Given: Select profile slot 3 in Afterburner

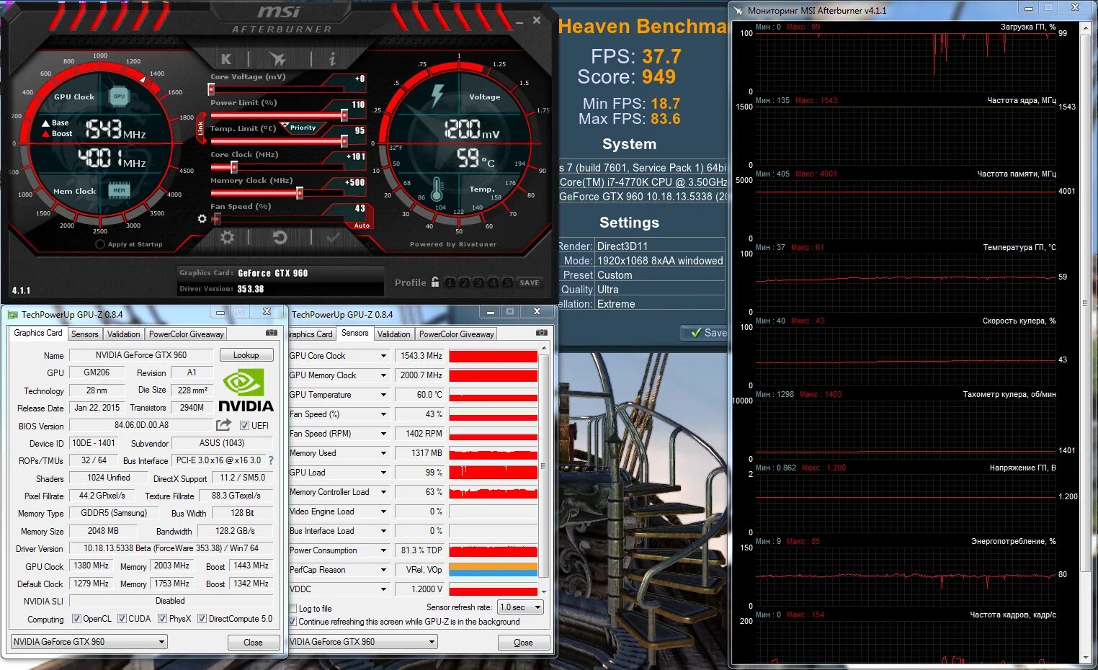Looking at the screenshot, I should pos(479,282).
